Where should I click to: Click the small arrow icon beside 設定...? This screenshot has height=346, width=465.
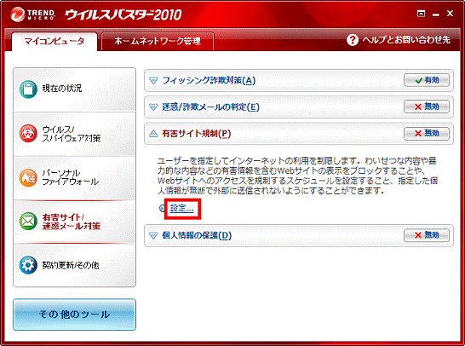point(162,208)
